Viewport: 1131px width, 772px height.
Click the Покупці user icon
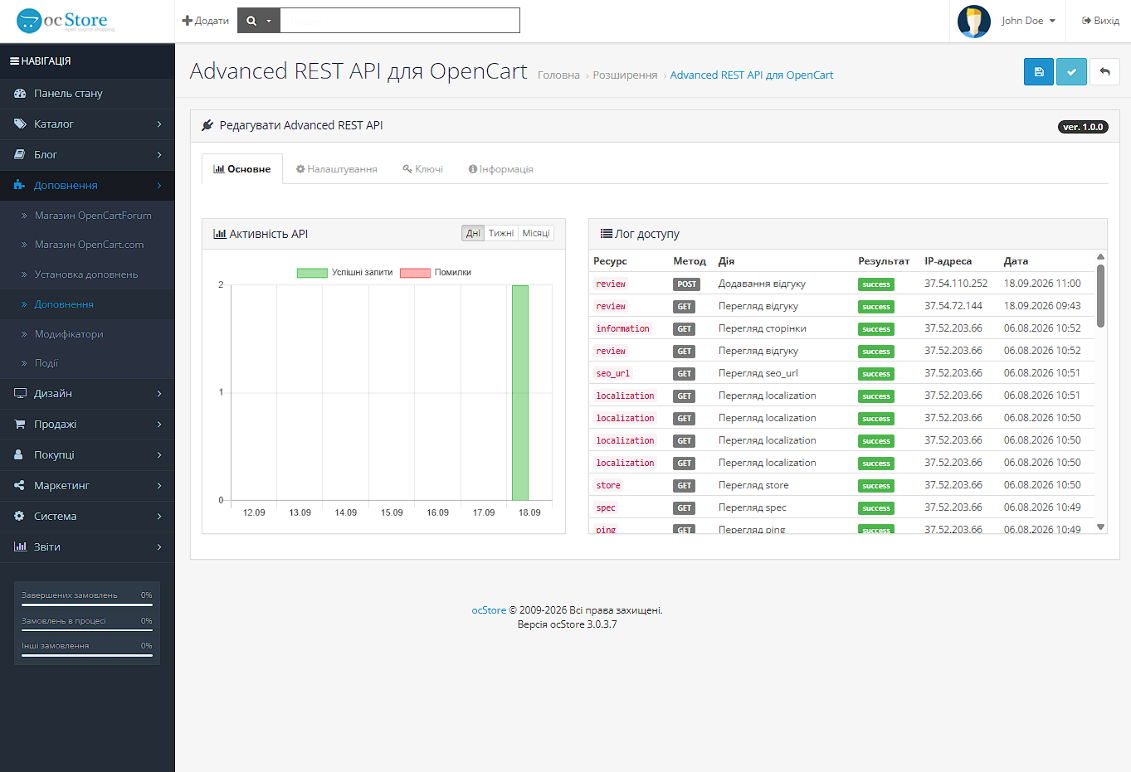click(18, 455)
